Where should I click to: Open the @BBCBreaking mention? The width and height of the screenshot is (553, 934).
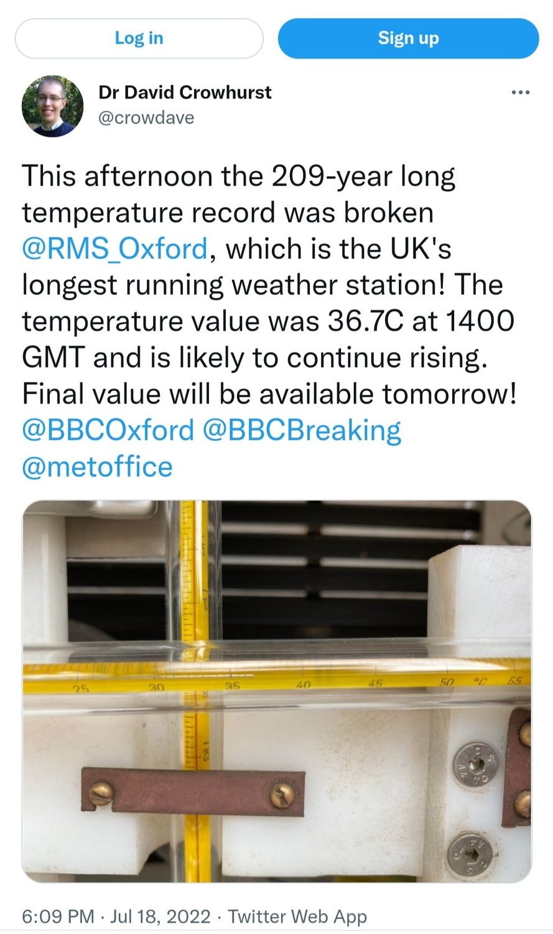pyautogui.click(x=302, y=431)
